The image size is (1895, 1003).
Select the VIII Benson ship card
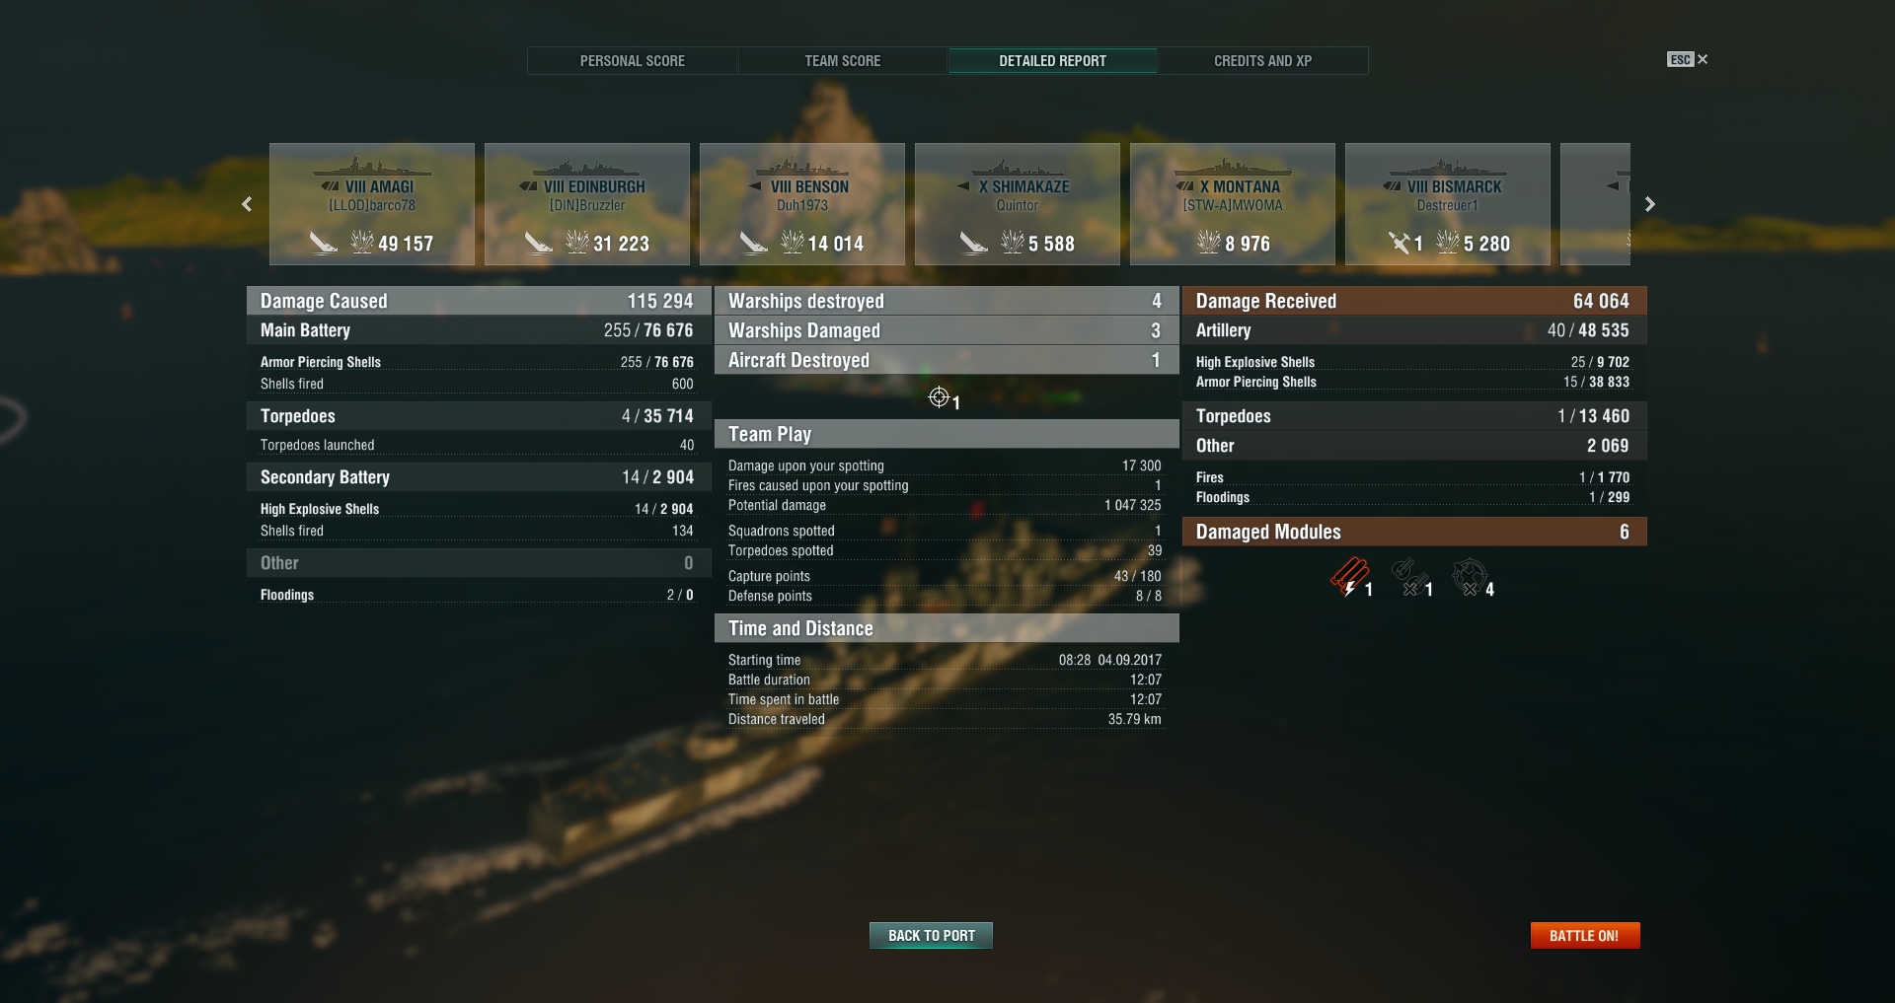[x=802, y=204]
